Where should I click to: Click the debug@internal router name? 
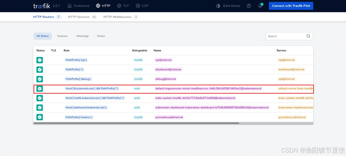click(x=166, y=79)
